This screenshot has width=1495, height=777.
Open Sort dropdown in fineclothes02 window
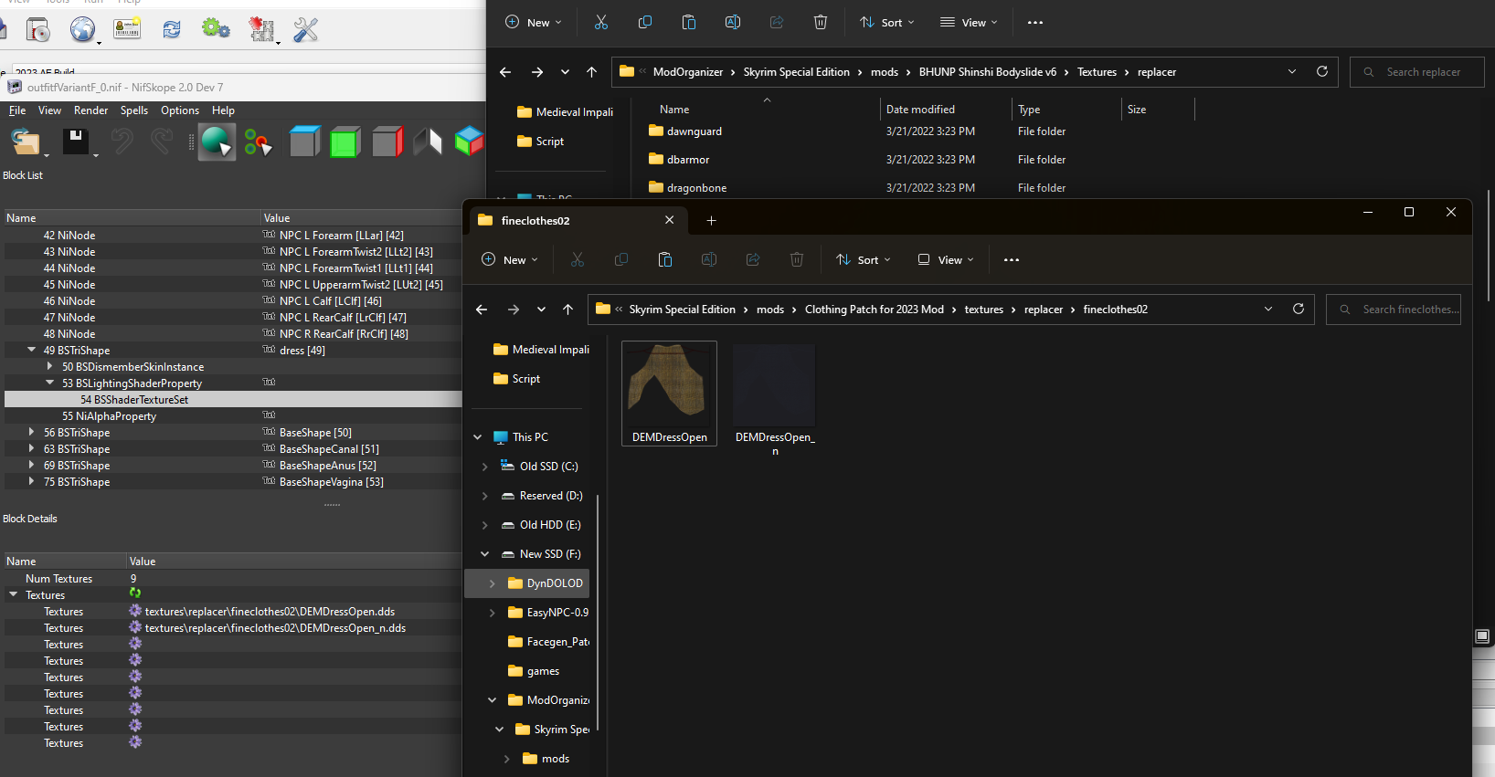pos(864,260)
